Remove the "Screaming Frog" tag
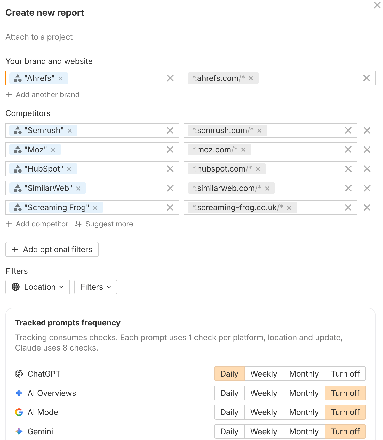 coord(95,208)
